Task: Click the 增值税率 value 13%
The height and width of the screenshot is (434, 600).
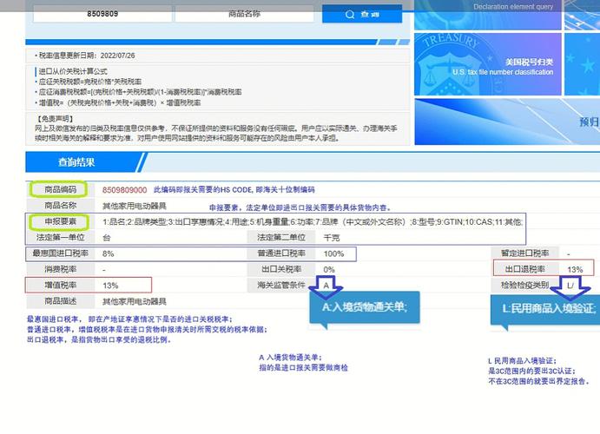Action: [110, 286]
